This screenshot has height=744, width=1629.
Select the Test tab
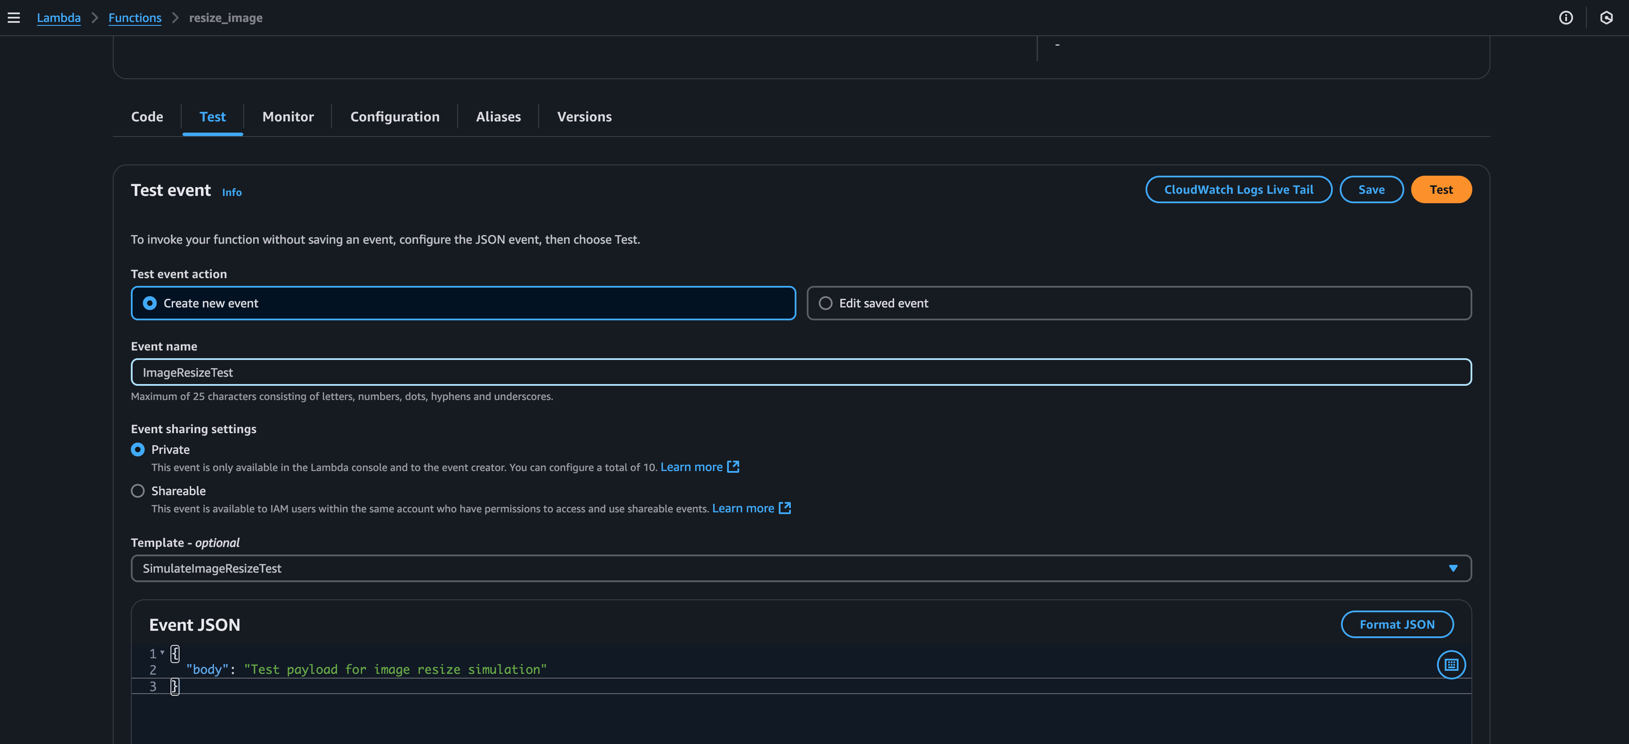213,116
